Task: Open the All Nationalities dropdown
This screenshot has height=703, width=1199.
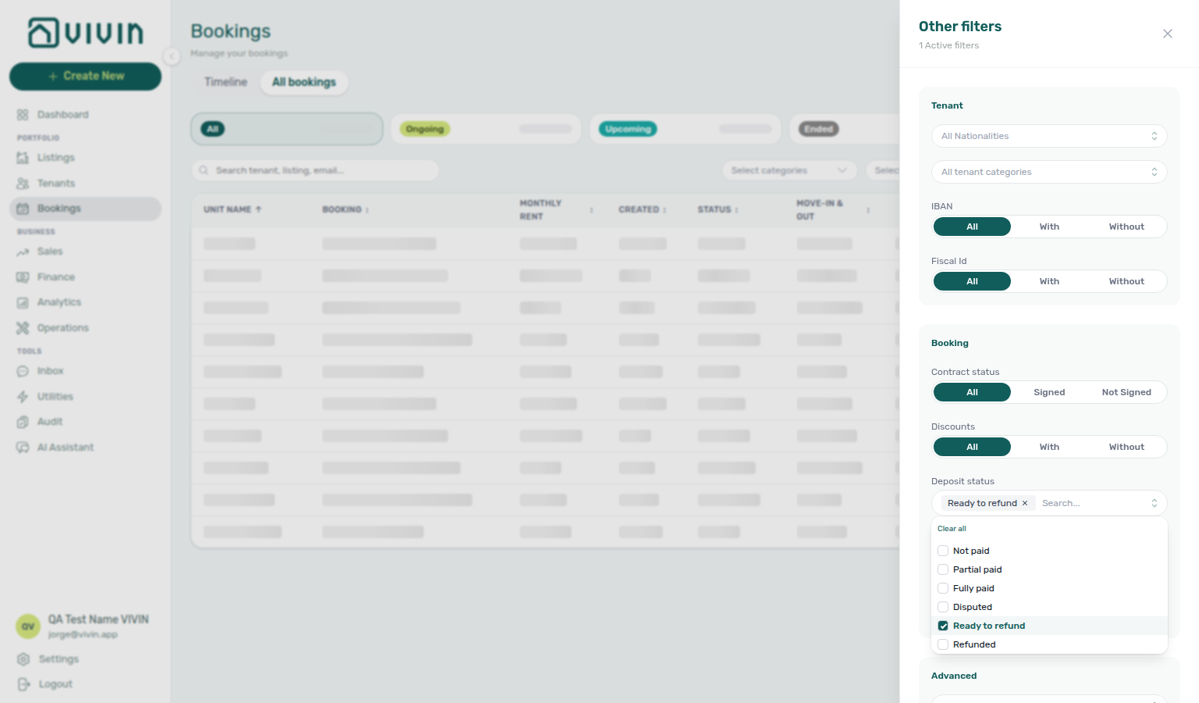Action: click(1049, 136)
